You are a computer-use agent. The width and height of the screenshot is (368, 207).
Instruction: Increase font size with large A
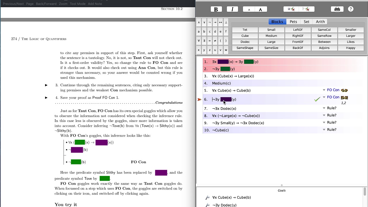[261, 9]
